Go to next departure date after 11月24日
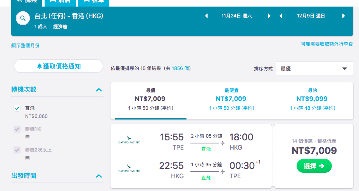 [269, 16]
